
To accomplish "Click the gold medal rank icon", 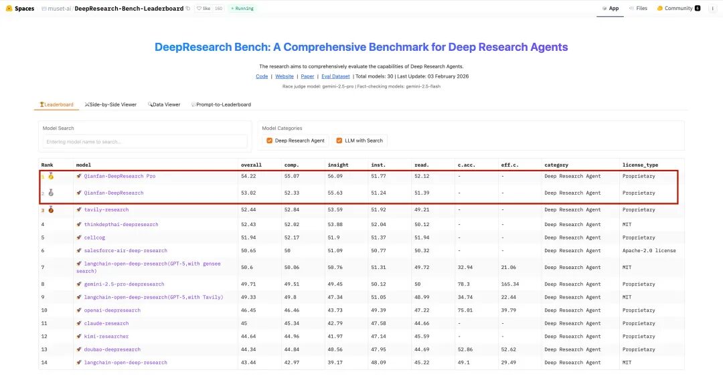I will coord(50,177).
